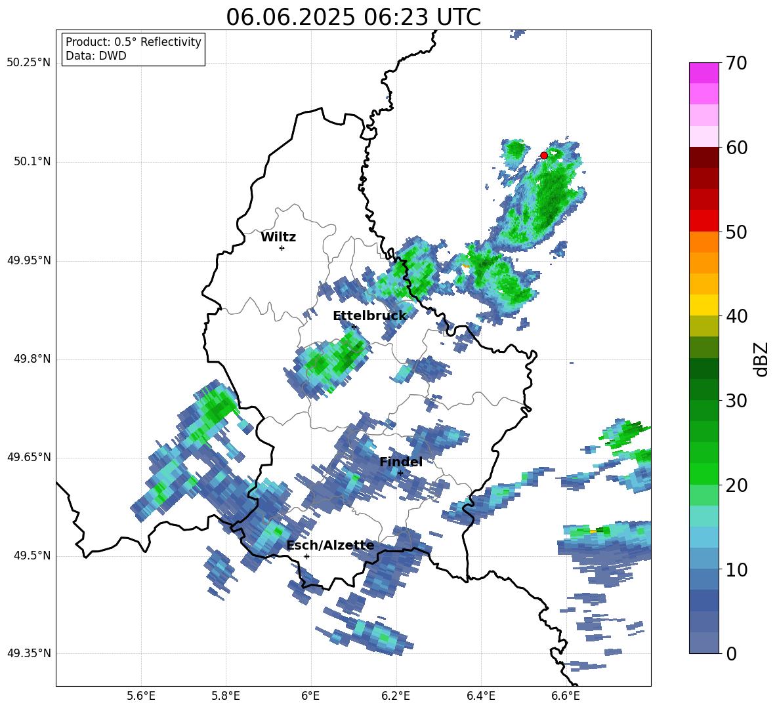Click the light blue colorbar segment above 10
The width and height of the screenshot is (777, 709).
pos(703,559)
